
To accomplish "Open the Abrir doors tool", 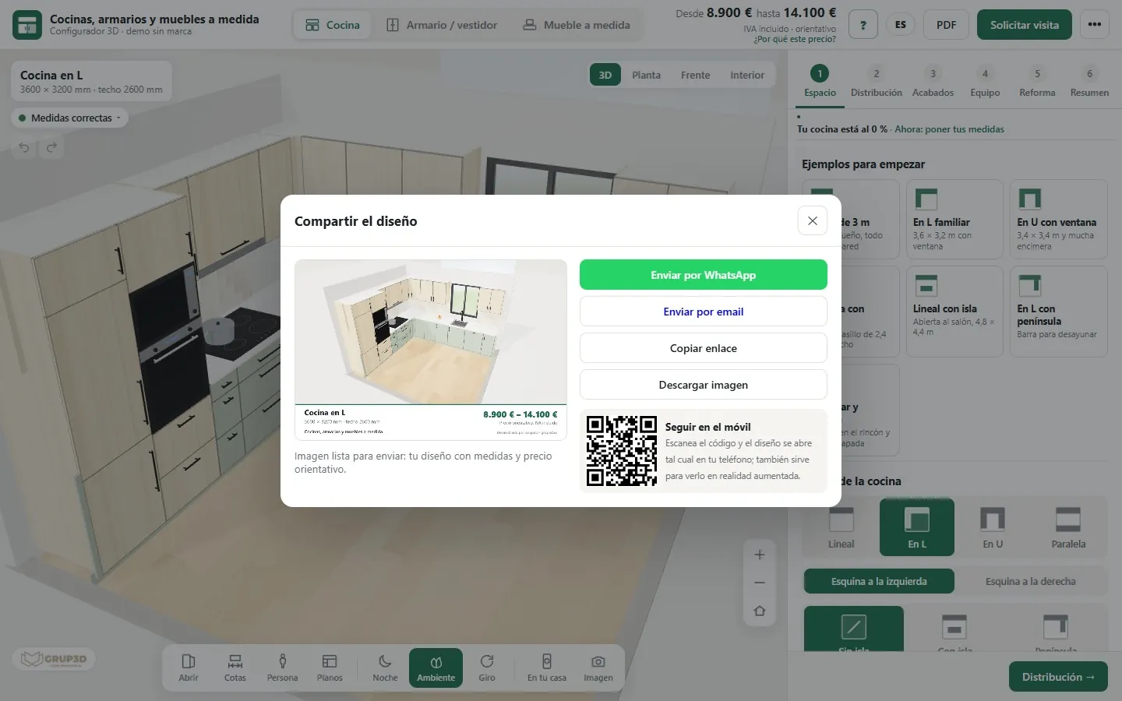I will [189, 668].
